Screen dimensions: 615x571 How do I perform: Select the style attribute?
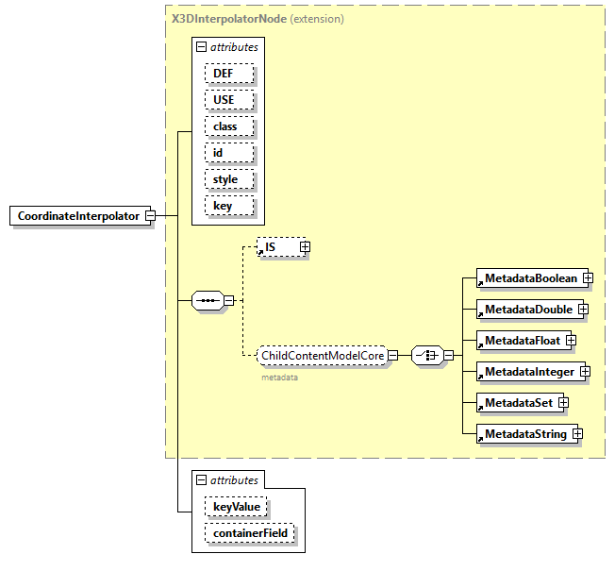point(226,178)
